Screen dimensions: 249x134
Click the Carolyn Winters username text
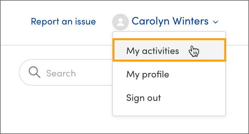170,21
